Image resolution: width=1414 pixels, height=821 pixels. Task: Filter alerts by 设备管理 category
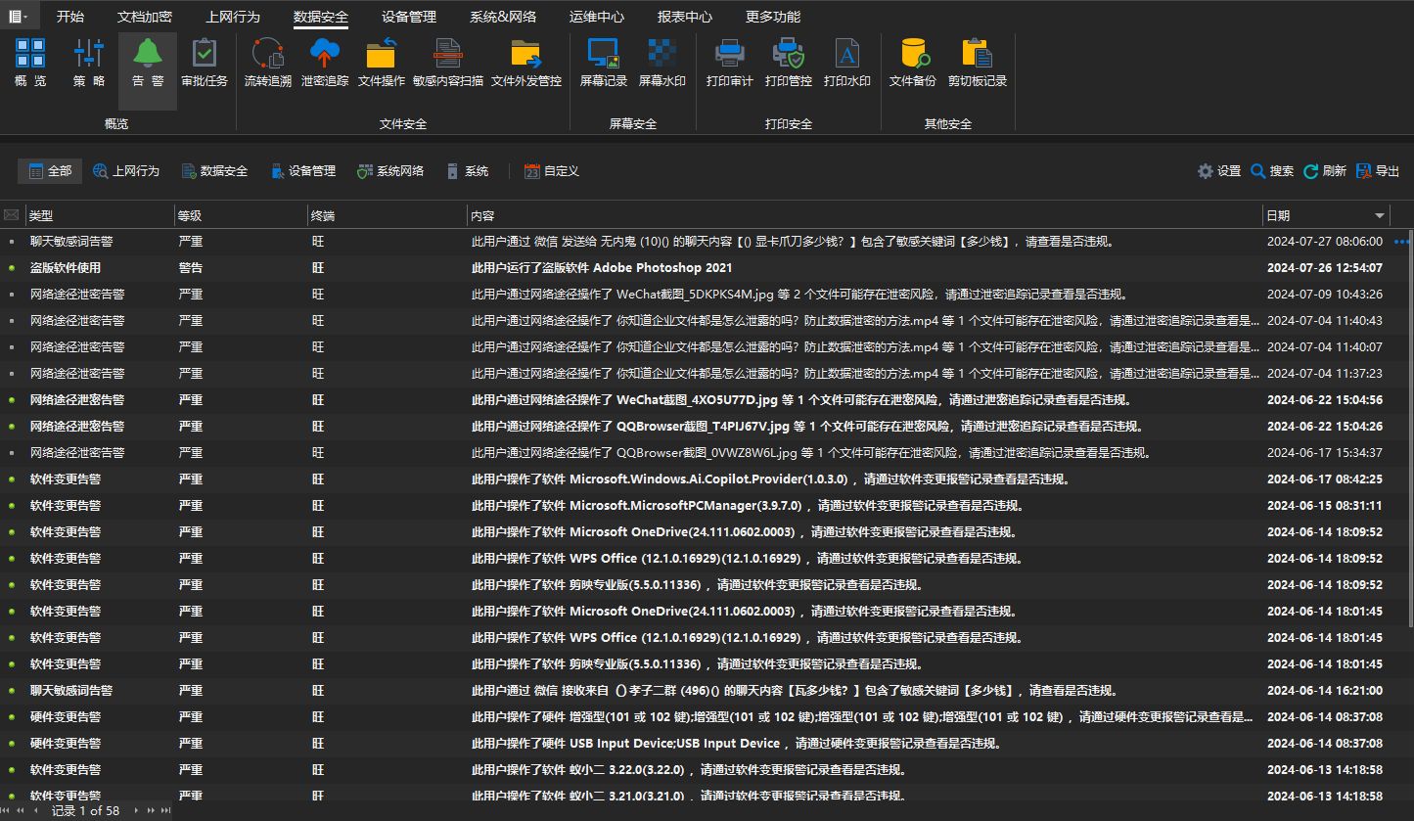pos(303,171)
